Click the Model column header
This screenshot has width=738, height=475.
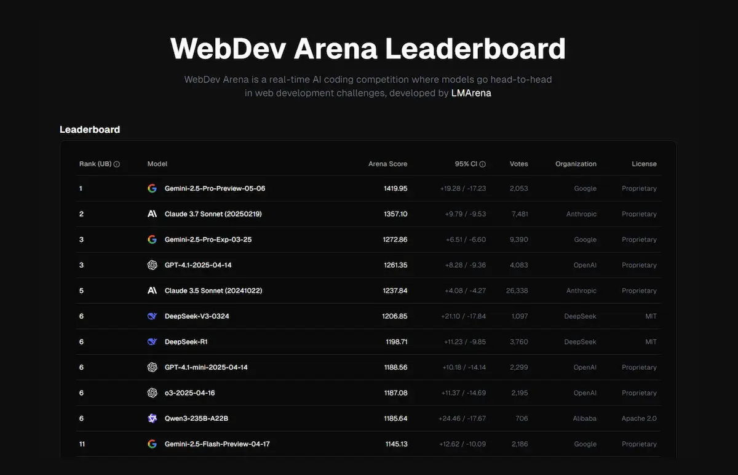point(157,164)
